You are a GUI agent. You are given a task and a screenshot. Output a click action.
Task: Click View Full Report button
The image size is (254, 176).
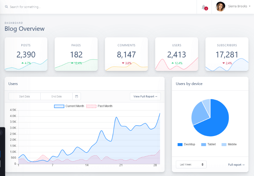click(x=145, y=97)
